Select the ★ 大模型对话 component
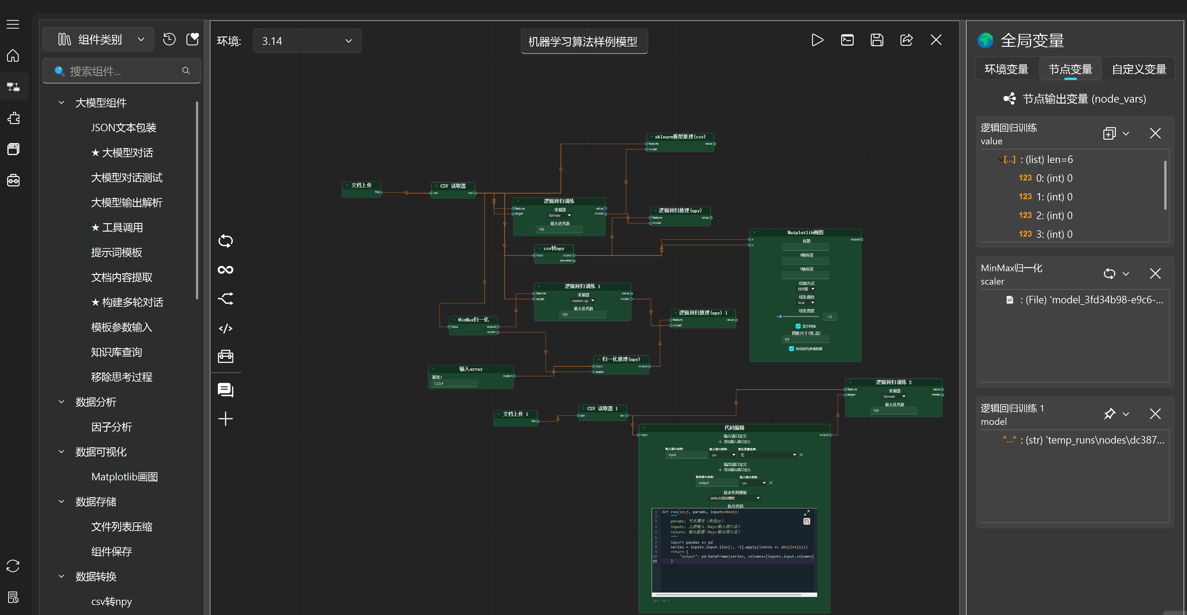This screenshot has height=615, width=1187. pos(122,152)
